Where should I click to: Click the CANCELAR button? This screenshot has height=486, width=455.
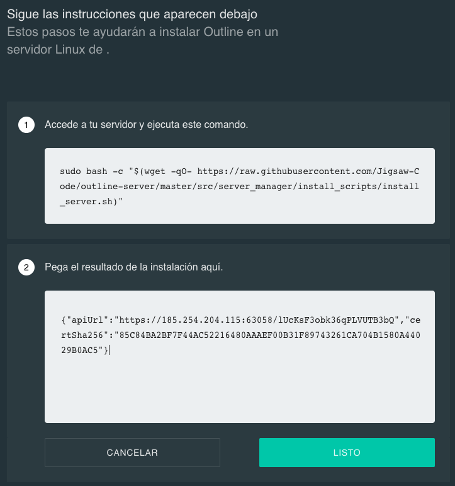tap(132, 453)
